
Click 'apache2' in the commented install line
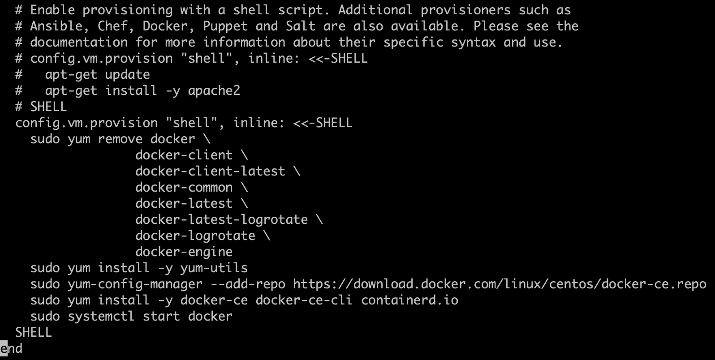click(x=214, y=90)
